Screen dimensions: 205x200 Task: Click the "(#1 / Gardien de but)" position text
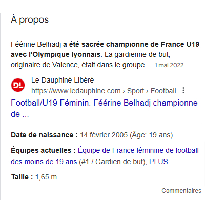coord(113,162)
